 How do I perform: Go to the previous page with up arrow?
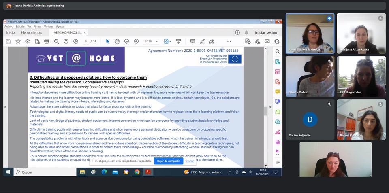pyautogui.click(x=66, y=41)
